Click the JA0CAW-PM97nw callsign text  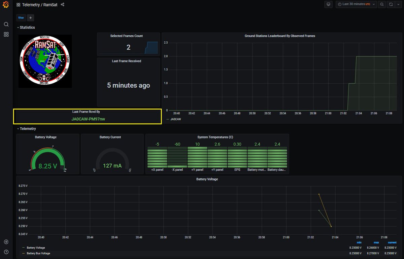point(88,119)
